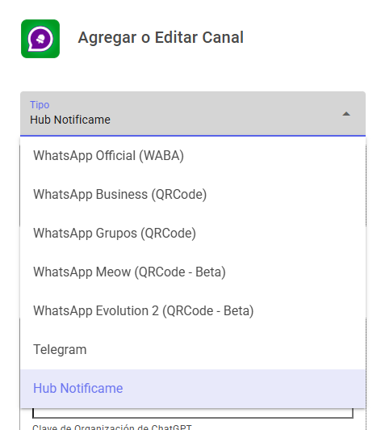The height and width of the screenshot is (430, 381).
Task: Click highlighted Hub Notificame list option
Action: pyautogui.click(x=193, y=389)
